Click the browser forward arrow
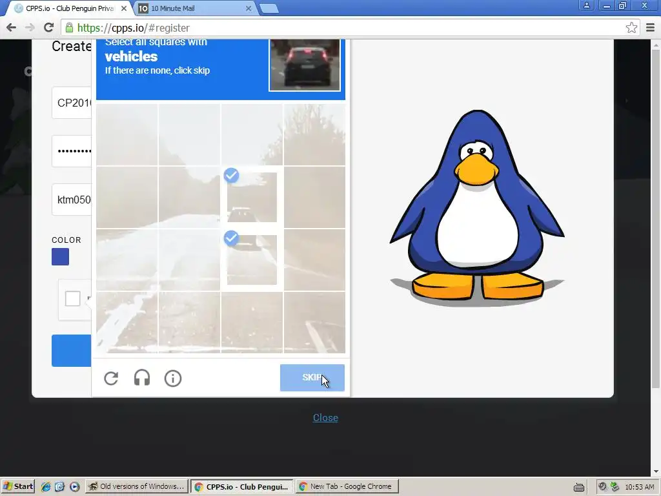Image resolution: width=661 pixels, height=496 pixels. (30, 28)
